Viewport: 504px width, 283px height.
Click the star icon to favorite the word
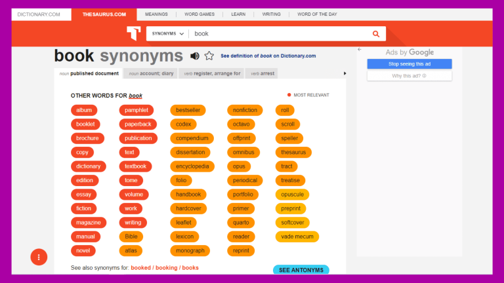click(x=209, y=56)
